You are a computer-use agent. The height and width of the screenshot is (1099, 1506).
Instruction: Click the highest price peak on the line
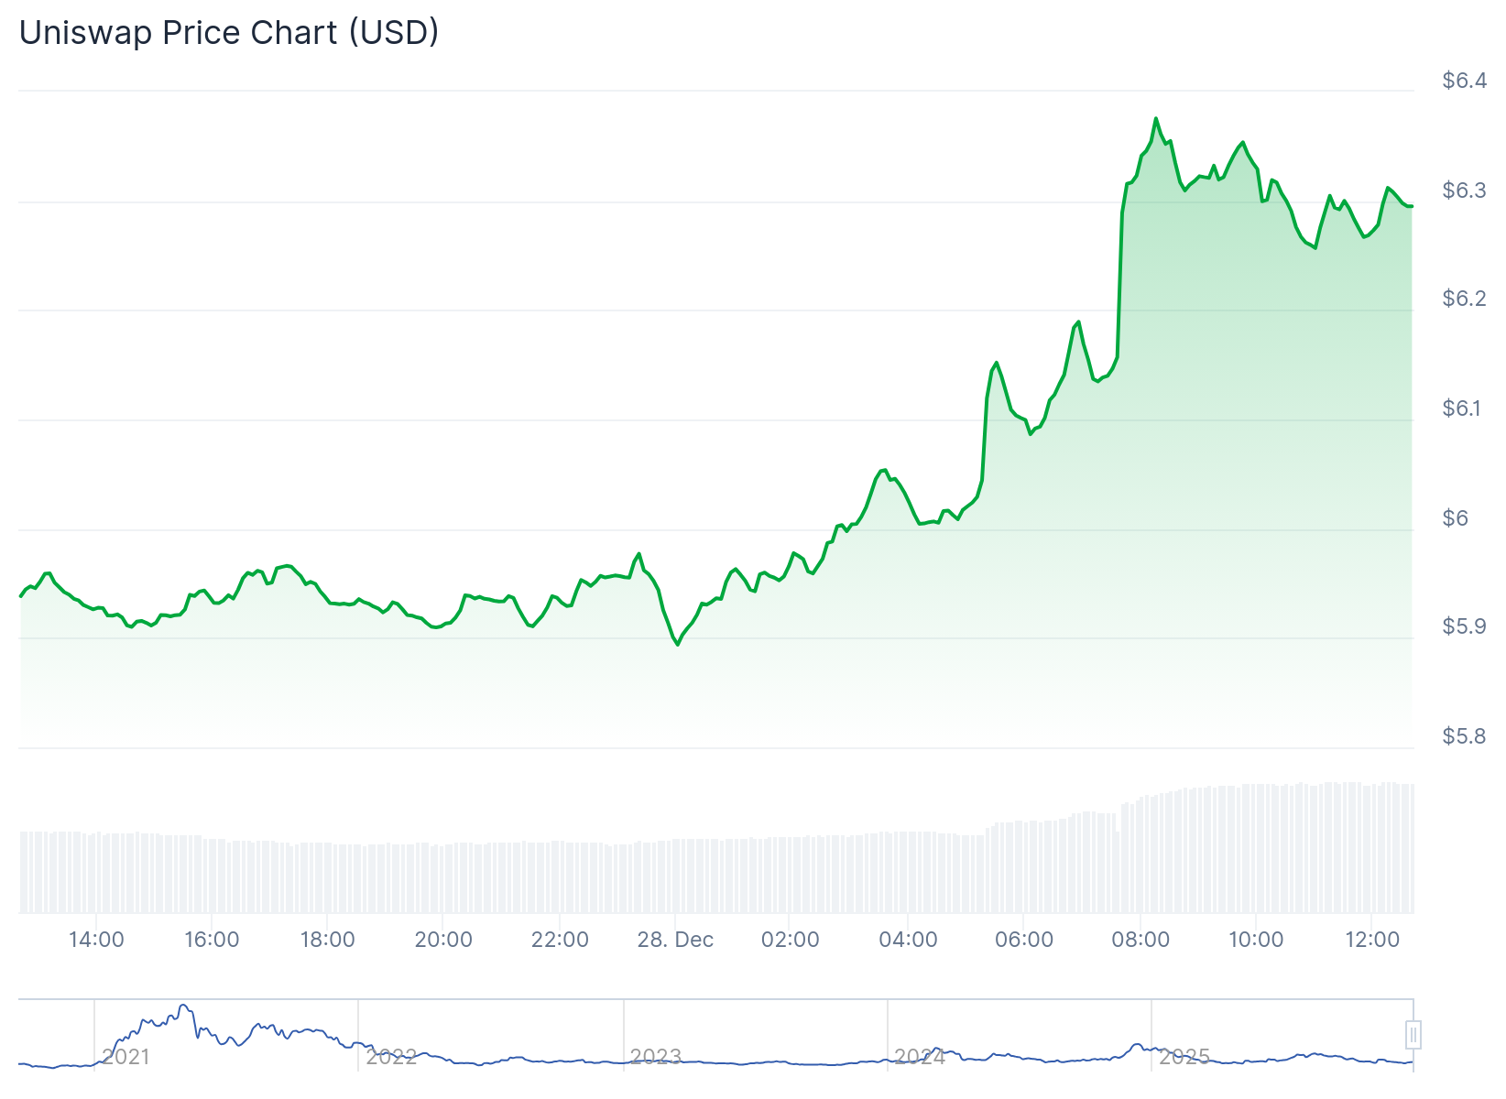coord(1156,118)
